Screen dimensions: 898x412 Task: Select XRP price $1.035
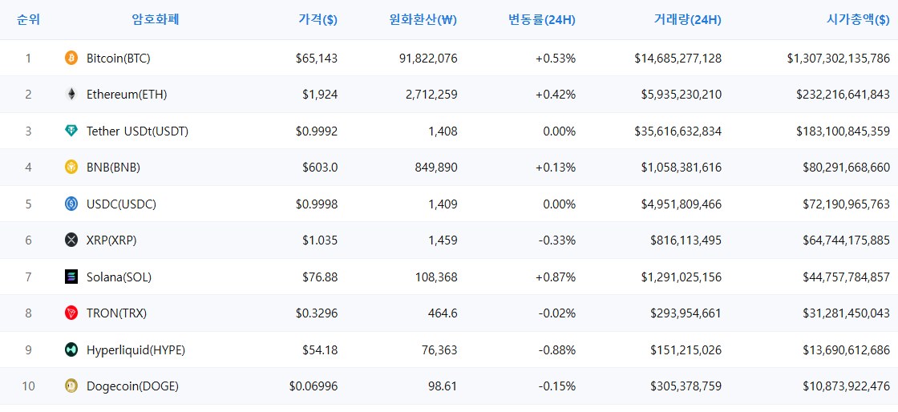click(320, 240)
